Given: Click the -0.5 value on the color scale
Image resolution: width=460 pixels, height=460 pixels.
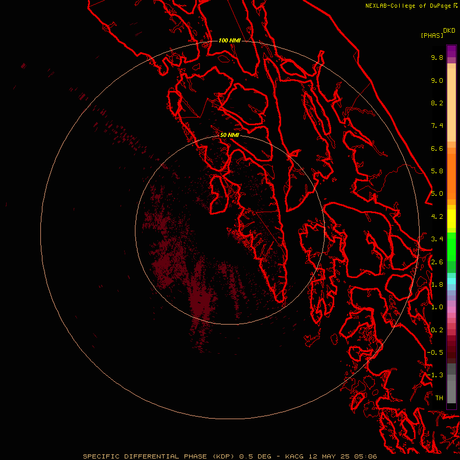Looking at the screenshot, I should [435, 353].
